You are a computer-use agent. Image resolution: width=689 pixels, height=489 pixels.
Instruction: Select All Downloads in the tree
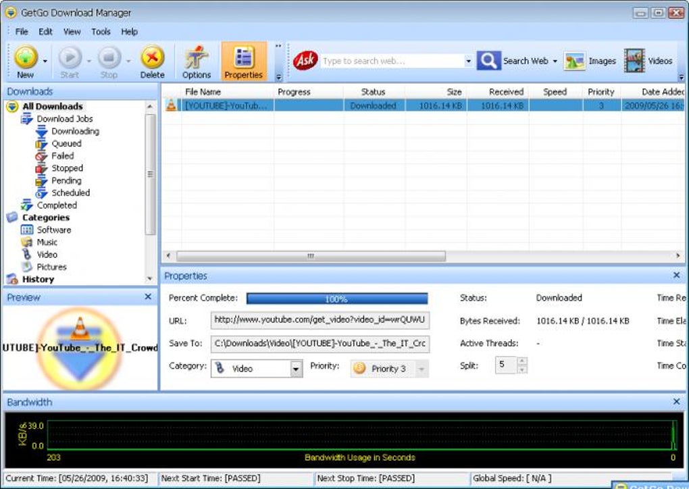click(x=52, y=106)
